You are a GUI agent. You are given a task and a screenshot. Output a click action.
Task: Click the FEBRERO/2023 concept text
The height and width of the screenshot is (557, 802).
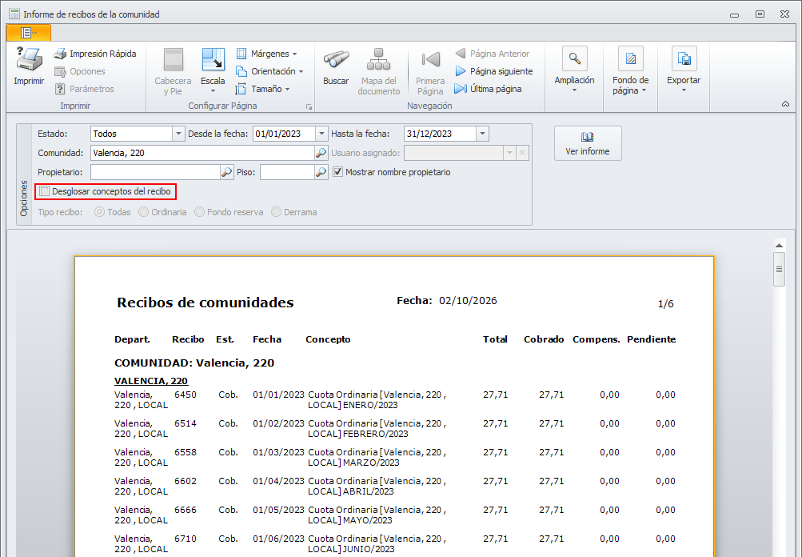point(376,434)
